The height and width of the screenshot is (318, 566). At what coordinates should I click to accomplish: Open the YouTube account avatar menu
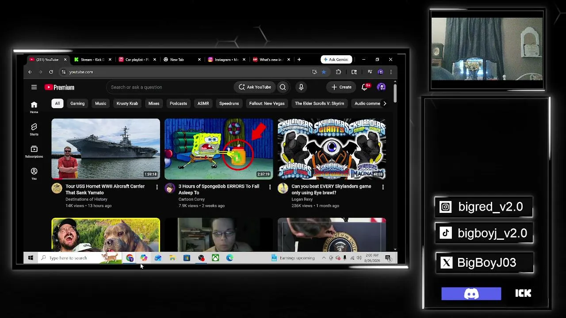(x=381, y=87)
